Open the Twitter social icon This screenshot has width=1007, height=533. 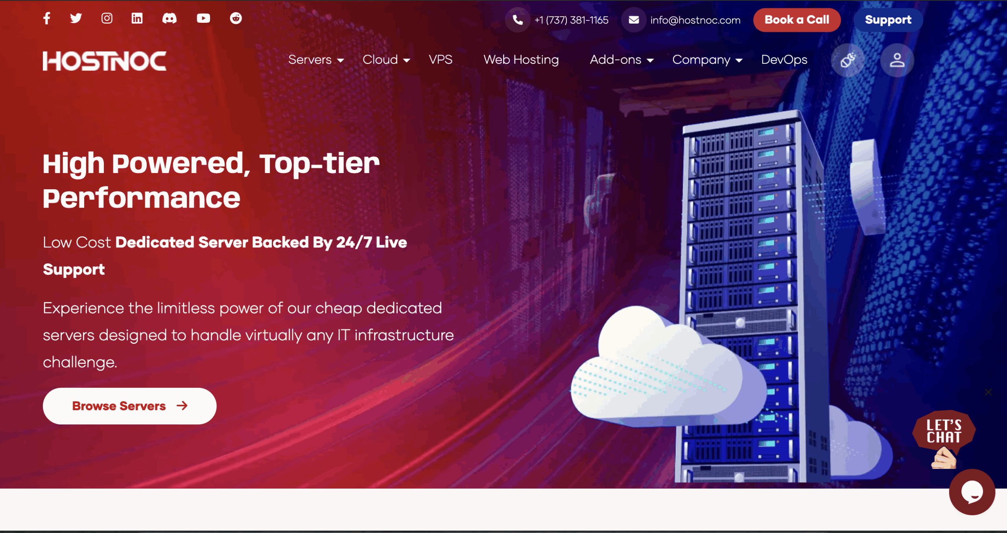pyautogui.click(x=76, y=18)
